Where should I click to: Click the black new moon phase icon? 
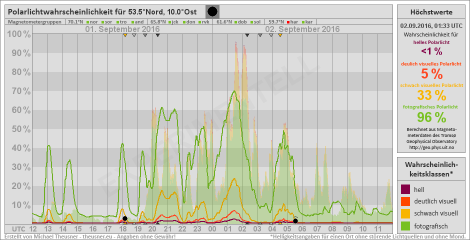tap(212, 11)
